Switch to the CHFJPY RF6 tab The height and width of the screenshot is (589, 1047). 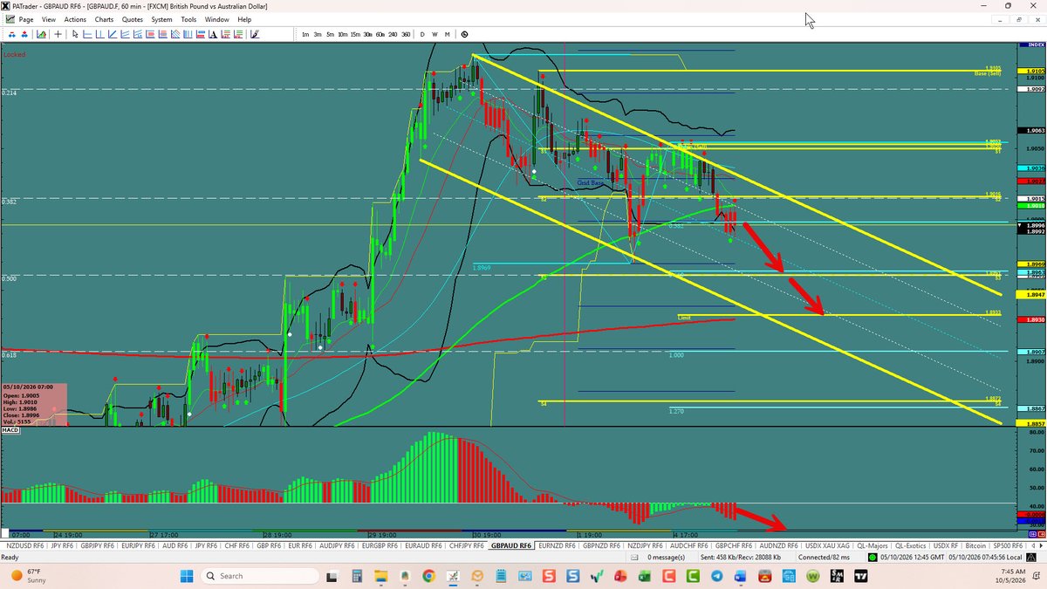pos(467,545)
